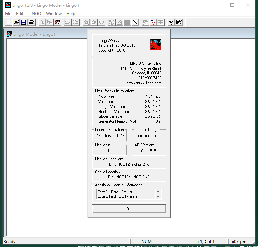Viewport: 258px width, 247px height.
Task: Click the config path 'D:\LINGO12\LINGO.CNF'
Action: pyautogui.click(x=129, y=177)
